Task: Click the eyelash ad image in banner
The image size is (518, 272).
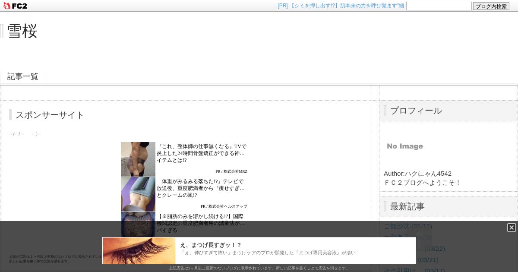Action: [x=139, y=250]
